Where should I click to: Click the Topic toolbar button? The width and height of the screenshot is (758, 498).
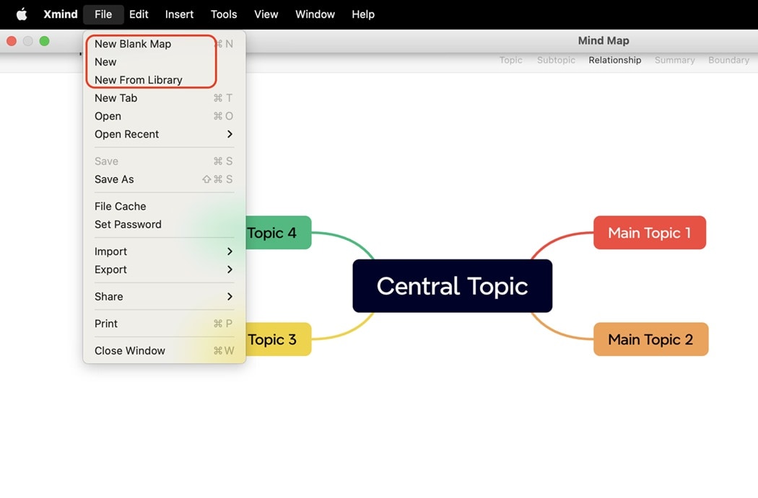(510, 61)
